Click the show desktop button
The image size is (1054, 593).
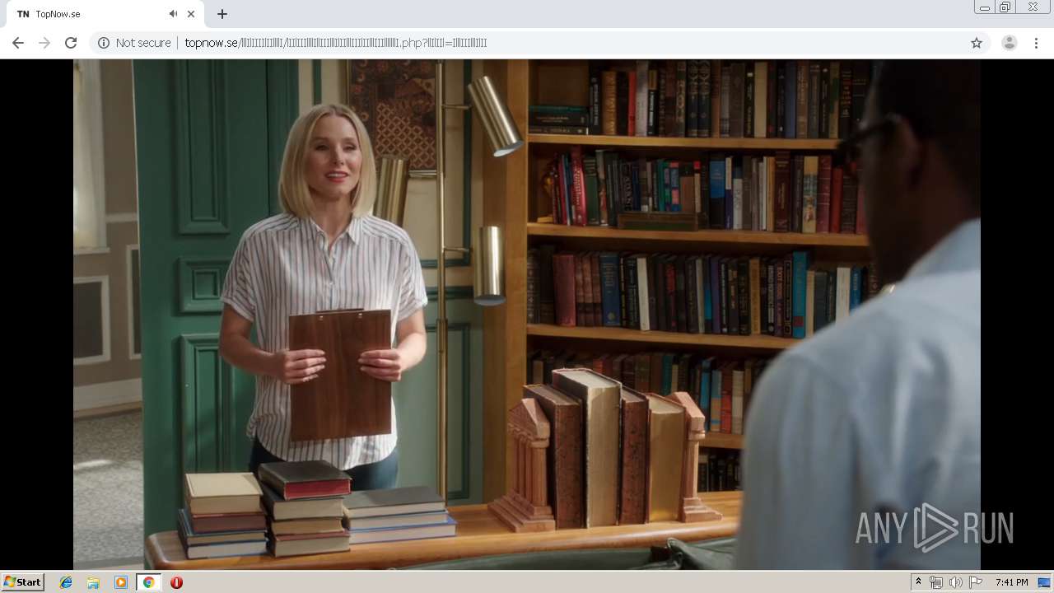click(x=1045, y=582)
